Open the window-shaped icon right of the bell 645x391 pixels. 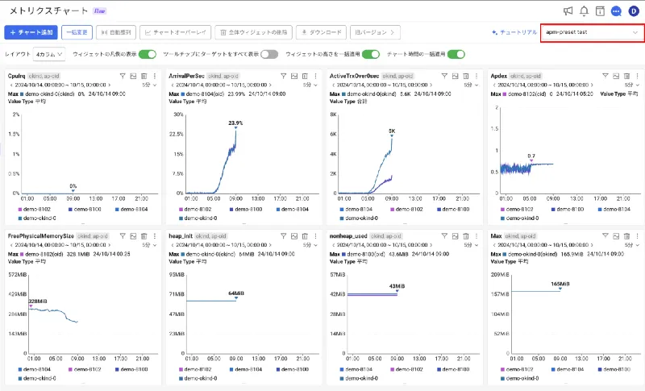600,11
